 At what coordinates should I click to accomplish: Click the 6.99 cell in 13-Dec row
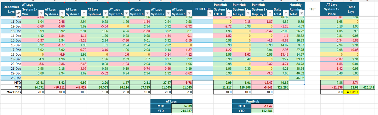click(33, 31)
